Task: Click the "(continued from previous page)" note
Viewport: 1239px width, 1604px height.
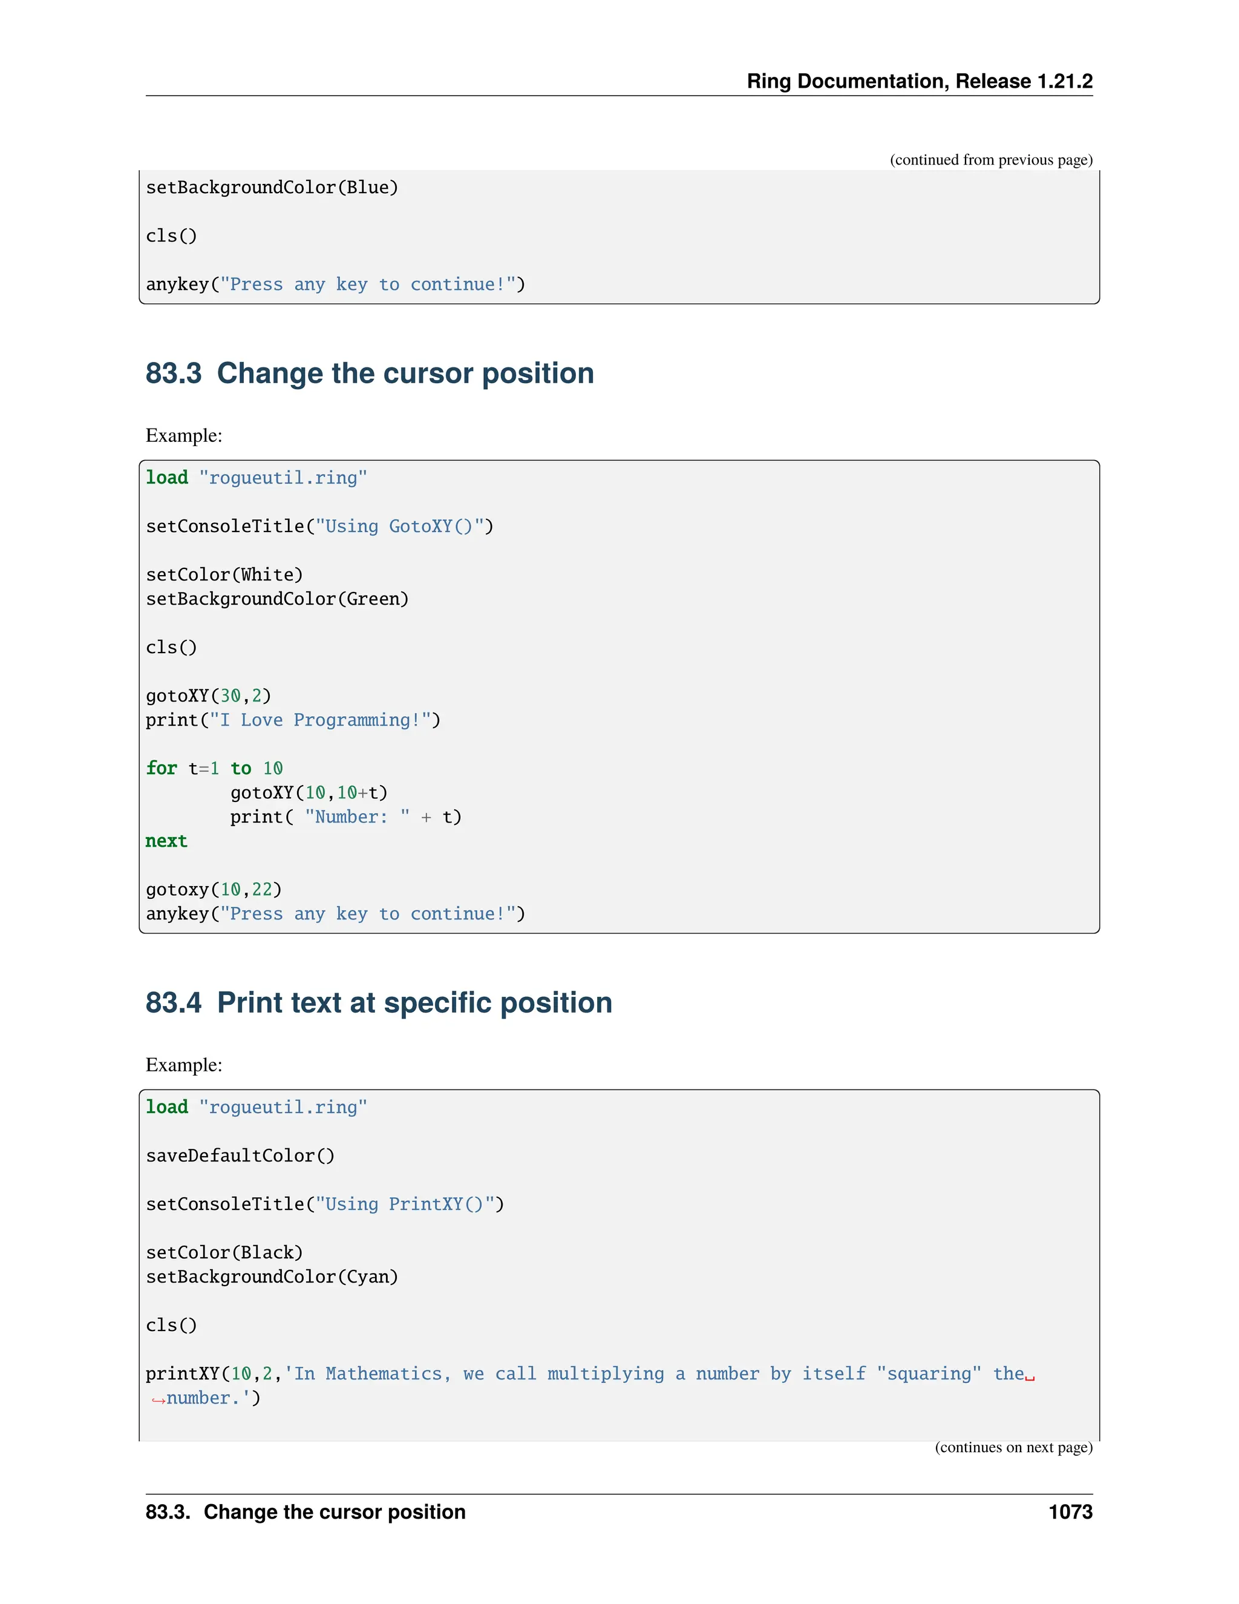Action: pos(991,159)
